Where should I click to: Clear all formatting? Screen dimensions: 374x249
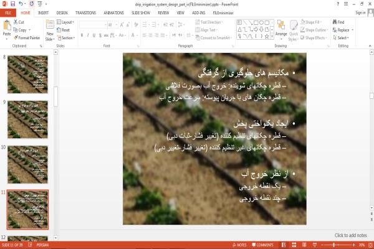[136, 25]
